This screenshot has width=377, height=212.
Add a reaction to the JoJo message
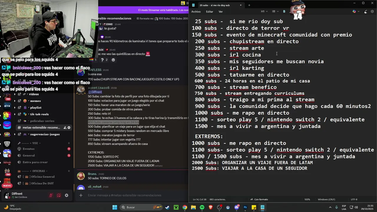(x=113, y=60)
